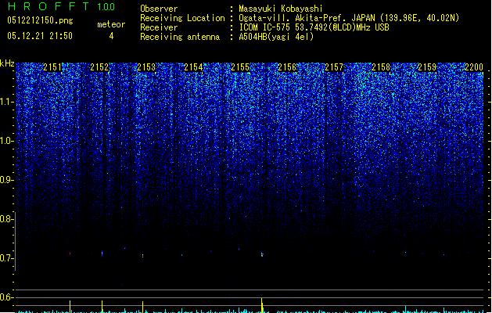This screenshot has height=313, width=492.
Task: Click the 0.9 kHz axis label
Action: click(x=7, y=180)
